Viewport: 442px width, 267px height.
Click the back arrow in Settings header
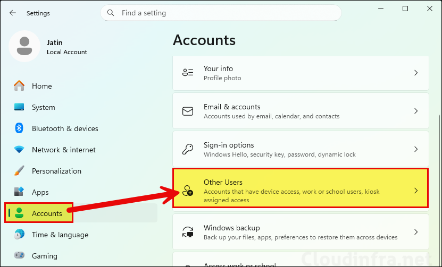click(13, 13)
